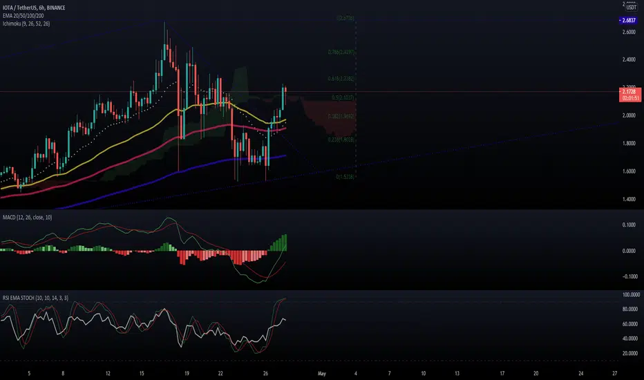Click the 2.0000 price axis label
Image resolution: width=644 pixels, height=380 pixels.
pyautogui.click(x=629, y=115)
